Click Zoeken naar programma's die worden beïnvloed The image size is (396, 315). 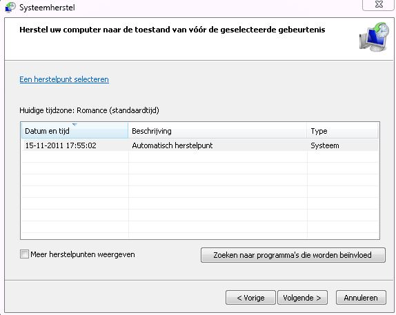(293, 255)
